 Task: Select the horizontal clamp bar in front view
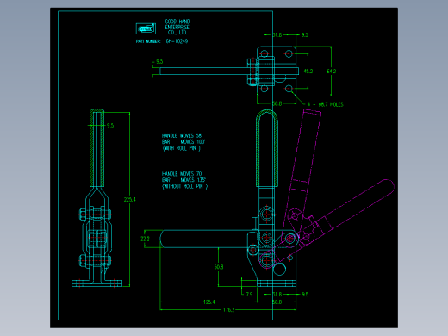click(204, 239)
